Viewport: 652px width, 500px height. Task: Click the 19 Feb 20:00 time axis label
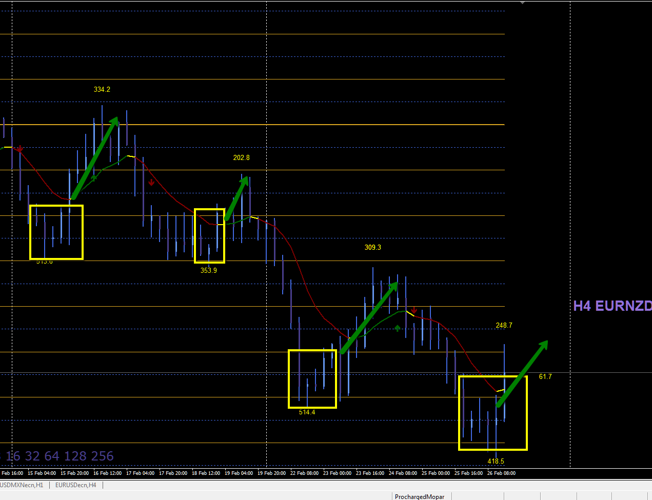pyautogui.click(x=272, y=473)
